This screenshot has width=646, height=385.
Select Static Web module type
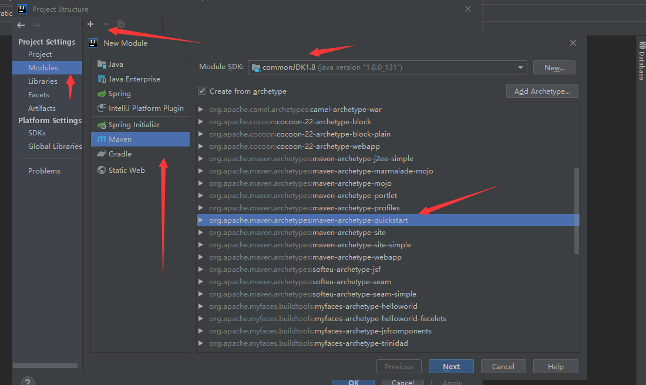pos(140,170)
